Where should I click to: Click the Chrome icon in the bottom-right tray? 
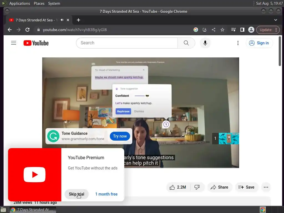tap(263, 210)
